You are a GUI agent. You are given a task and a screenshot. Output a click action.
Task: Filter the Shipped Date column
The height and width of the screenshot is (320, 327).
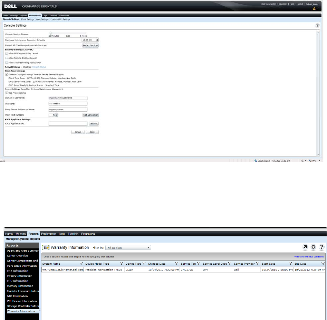(176, 264)
